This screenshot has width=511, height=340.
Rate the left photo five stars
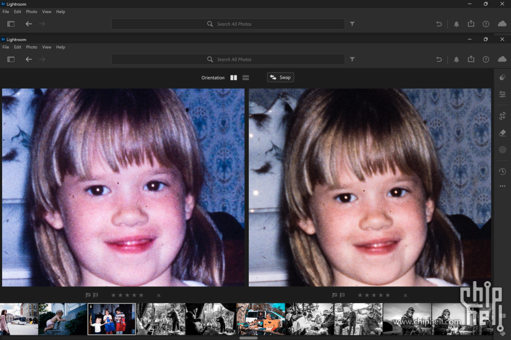tap(141, 295)
